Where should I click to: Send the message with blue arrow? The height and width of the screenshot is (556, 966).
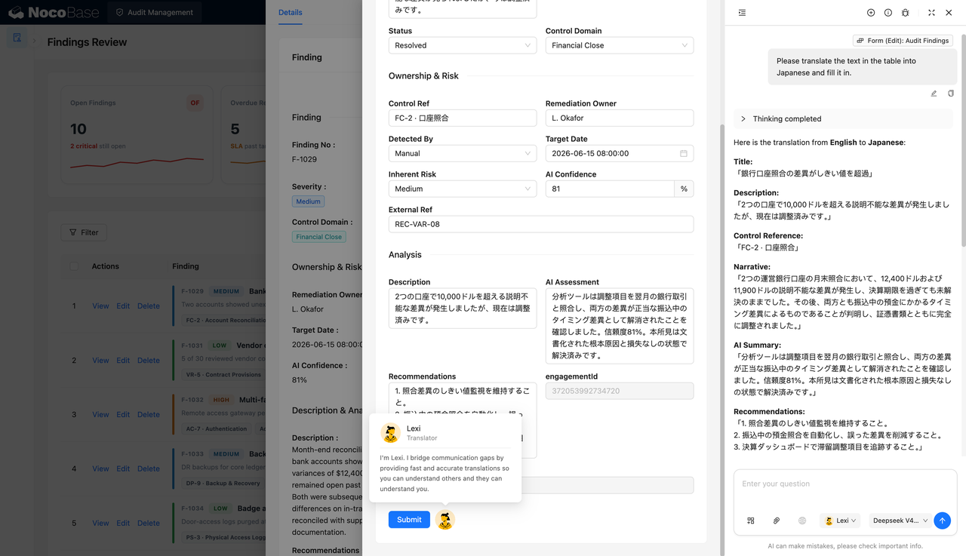[x=942, y=521]
